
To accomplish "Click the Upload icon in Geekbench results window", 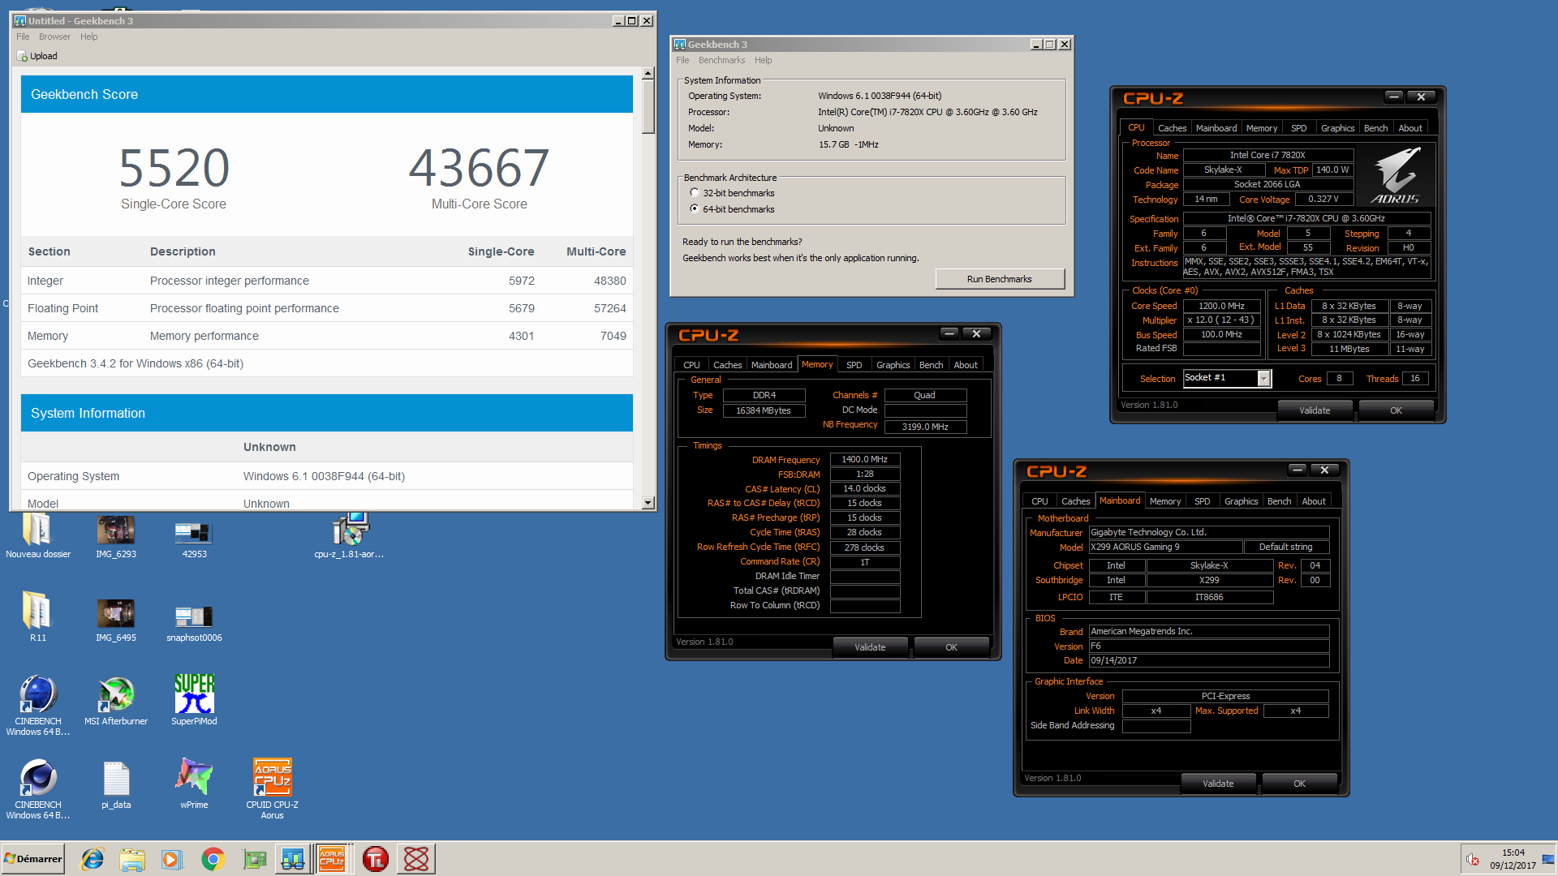I will click(x=22, y=56).
